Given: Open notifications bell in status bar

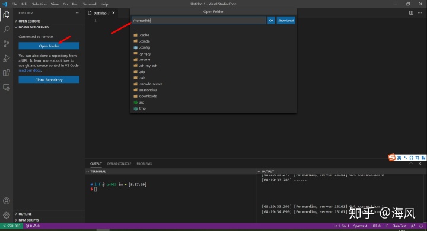Looking at the screenshot, I should coord(421,226).
